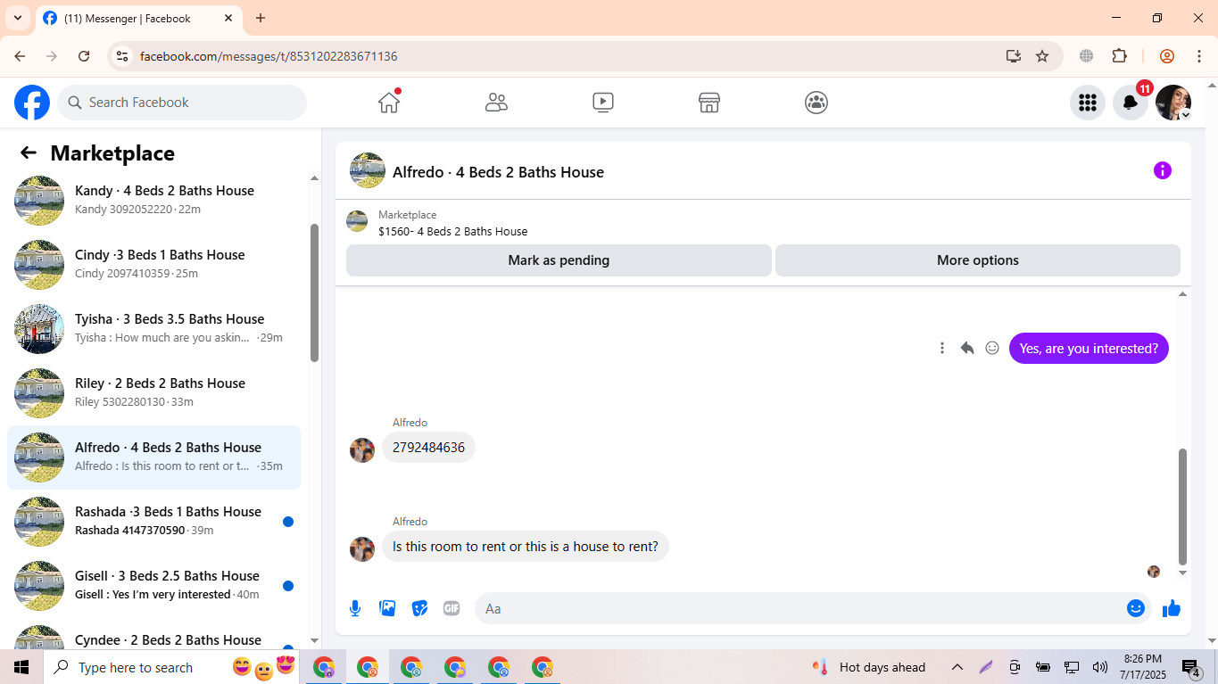Click the Search Facebook field
The width and height of the screenshot is (1218, 684).
[182, 103]
